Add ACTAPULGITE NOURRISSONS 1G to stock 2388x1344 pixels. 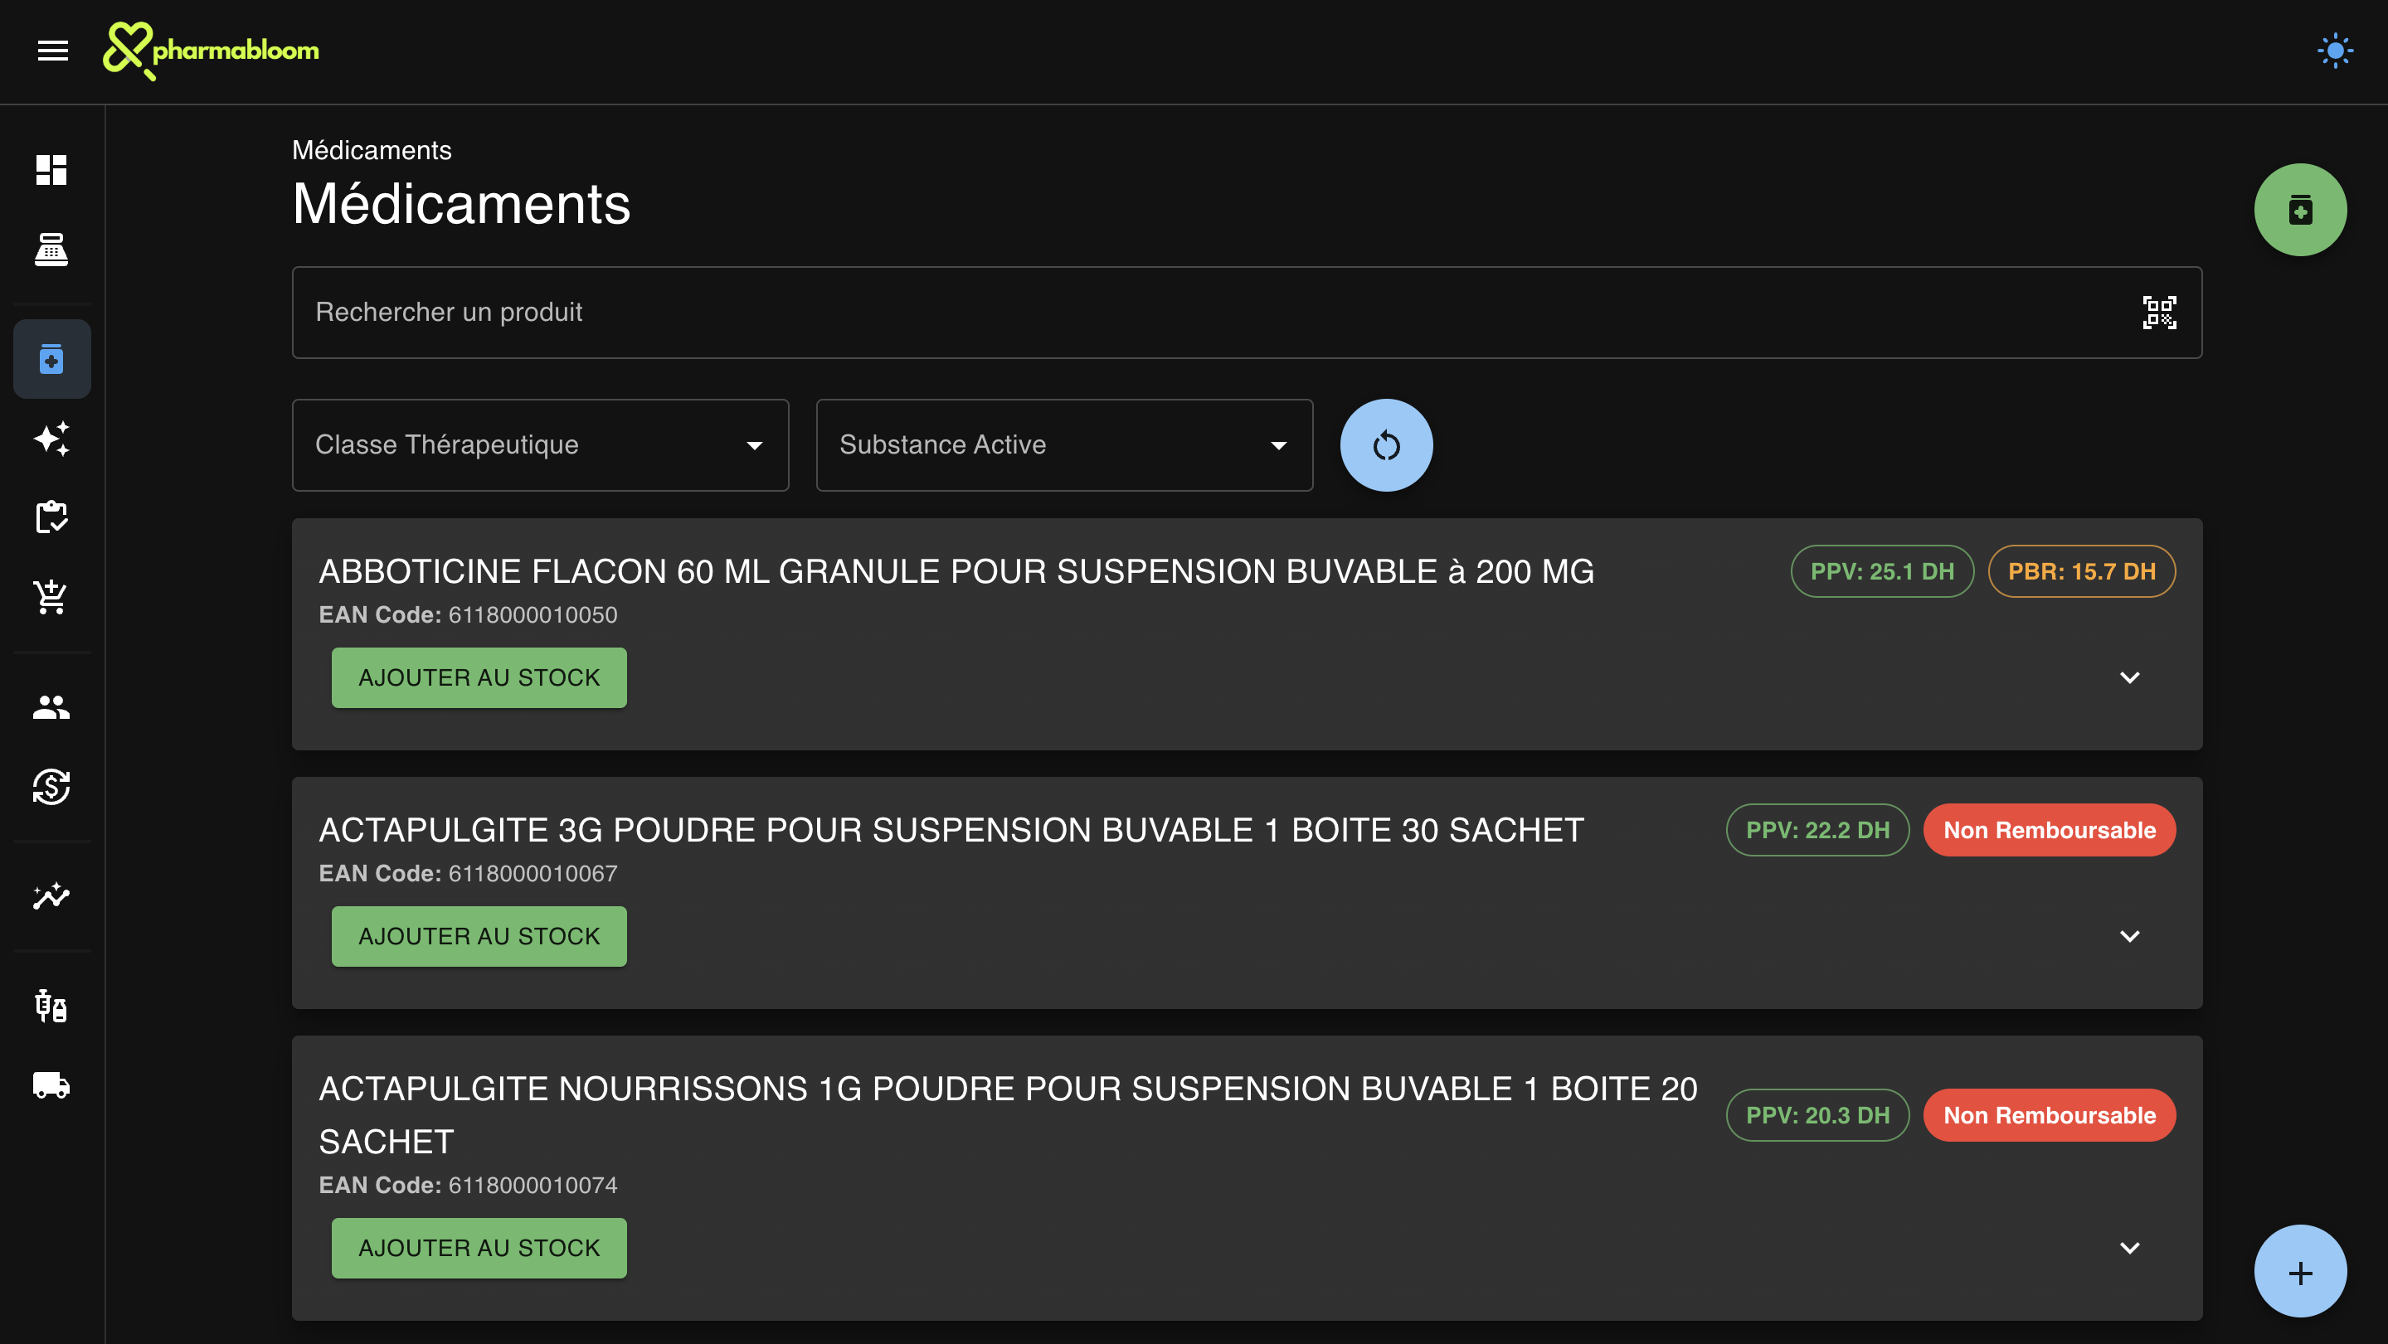point(479,1248)
